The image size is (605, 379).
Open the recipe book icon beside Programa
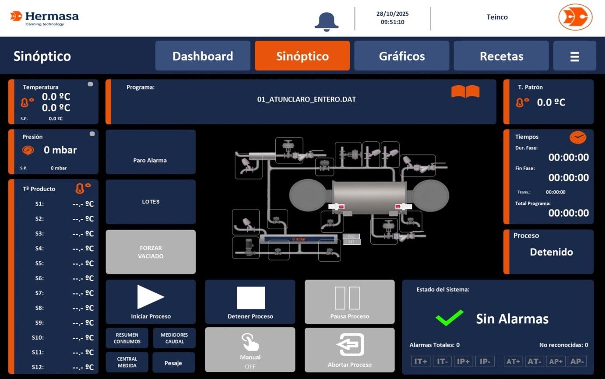click(465, 92)
